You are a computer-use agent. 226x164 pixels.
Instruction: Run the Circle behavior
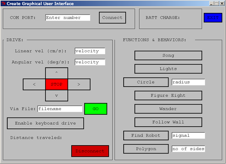click(x=146, y=82)
